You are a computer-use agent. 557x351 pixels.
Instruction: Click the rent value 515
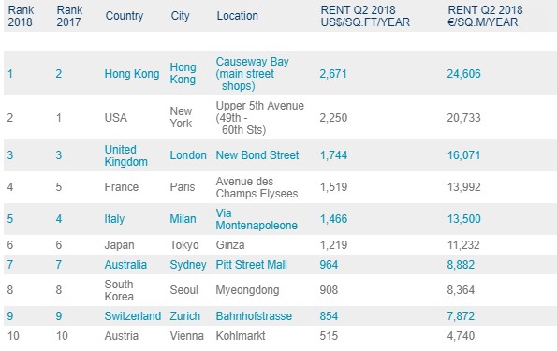click(x=329, y=336)
